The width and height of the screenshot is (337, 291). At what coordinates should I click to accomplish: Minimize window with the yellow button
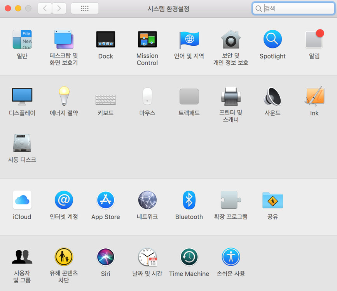pyautogui.click(x=18, y=9)
